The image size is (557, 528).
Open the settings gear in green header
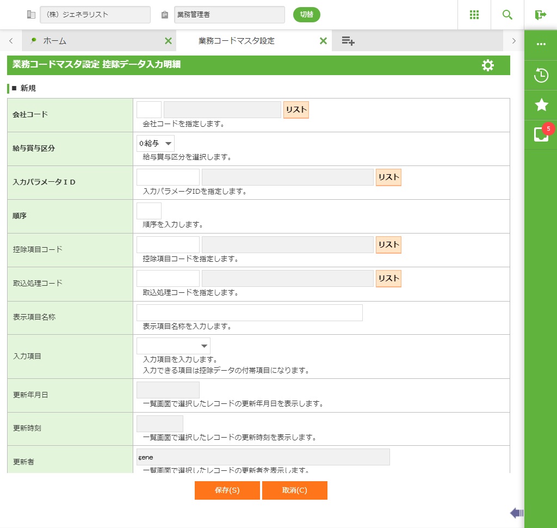click(488, 65)
